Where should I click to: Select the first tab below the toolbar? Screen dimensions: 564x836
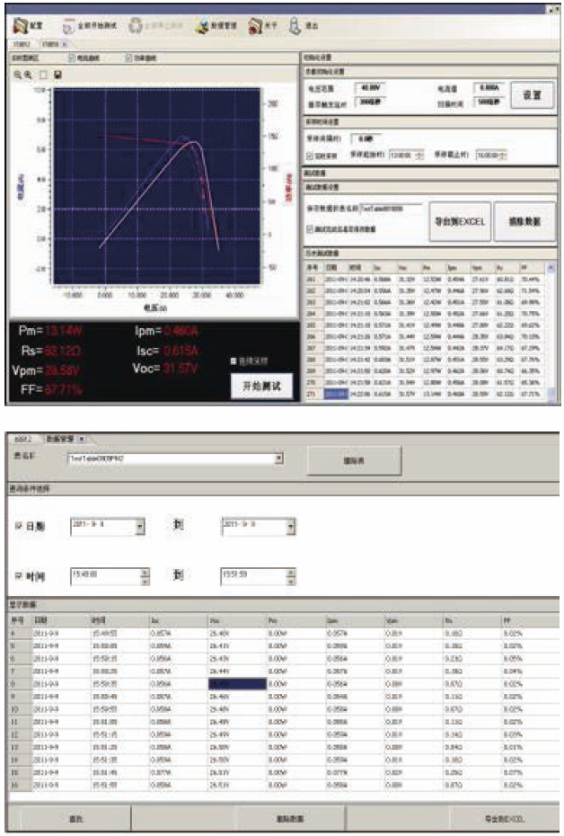coord(20,42)
